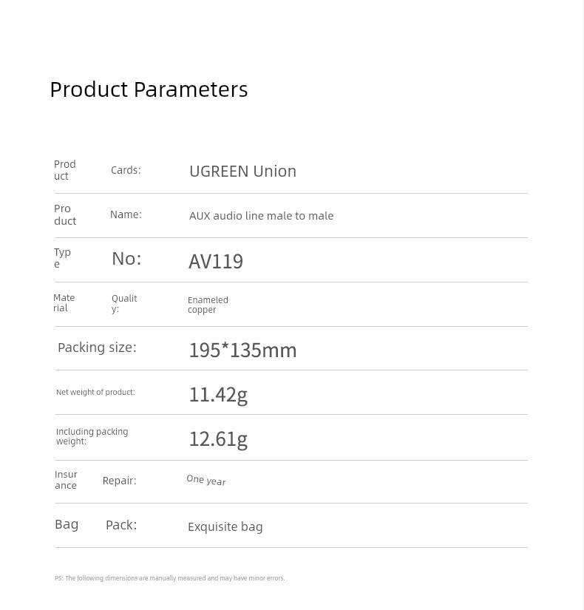This screenshot has height=610, width=584.
Task: Select the Including packing weight label
Action: 92,436
